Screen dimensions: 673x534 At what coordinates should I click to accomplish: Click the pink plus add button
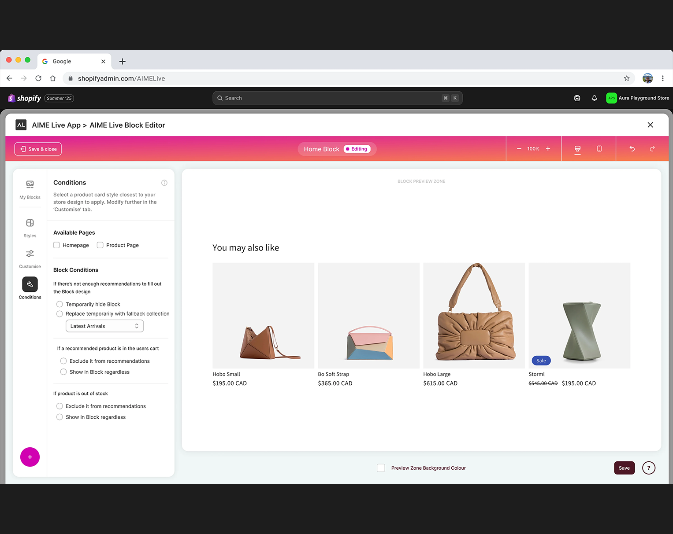tap(30, 457)
